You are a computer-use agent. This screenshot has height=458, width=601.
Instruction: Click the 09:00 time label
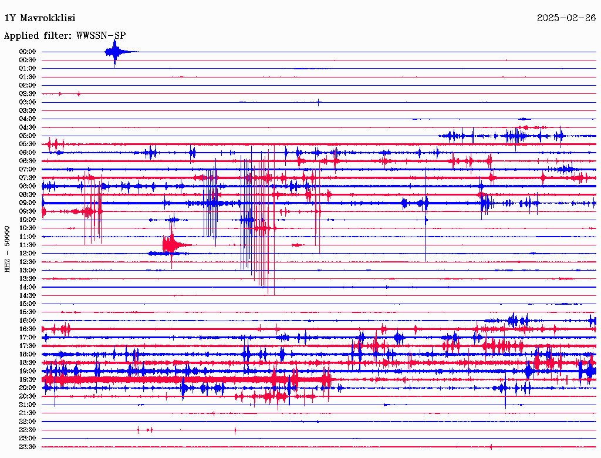point(28,203)
